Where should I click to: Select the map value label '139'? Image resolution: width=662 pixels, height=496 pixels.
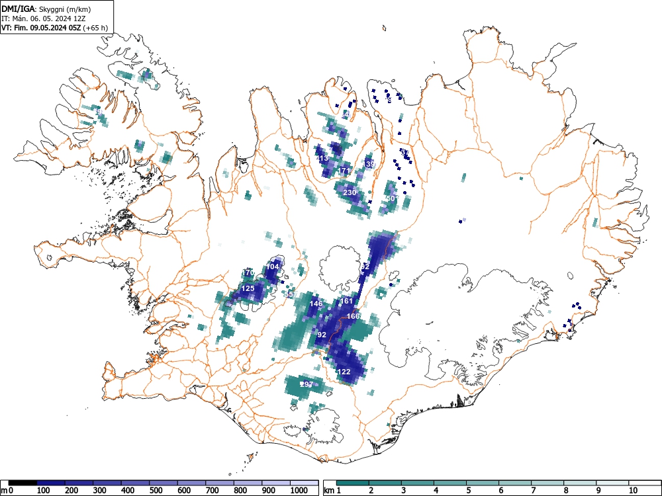click(x=369, y=163)
